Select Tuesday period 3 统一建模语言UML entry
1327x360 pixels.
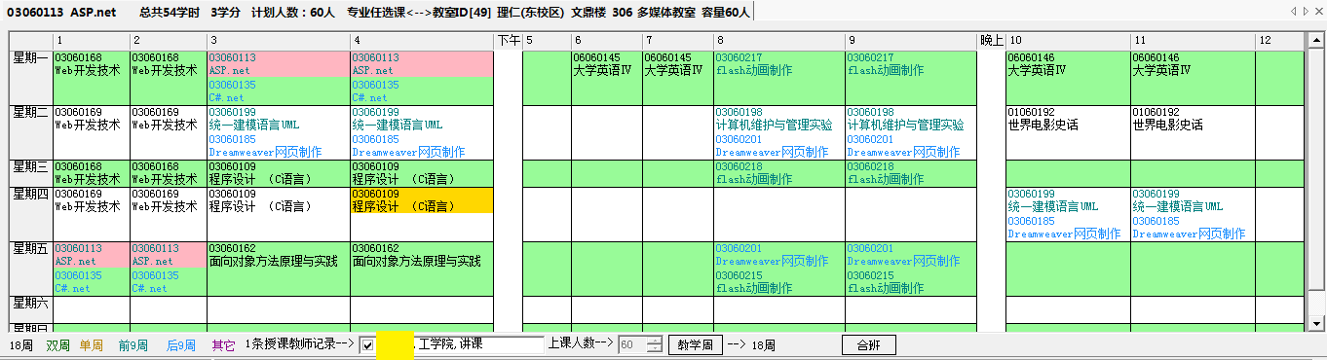click(279, 119)
